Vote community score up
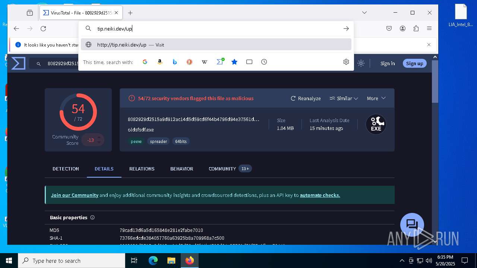 [x=99, y=137]
